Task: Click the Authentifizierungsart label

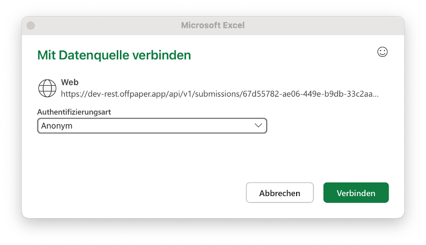Action: click(74, 112)
